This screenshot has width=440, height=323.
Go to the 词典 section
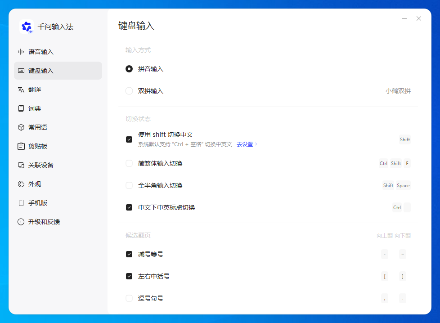(58, 108)
